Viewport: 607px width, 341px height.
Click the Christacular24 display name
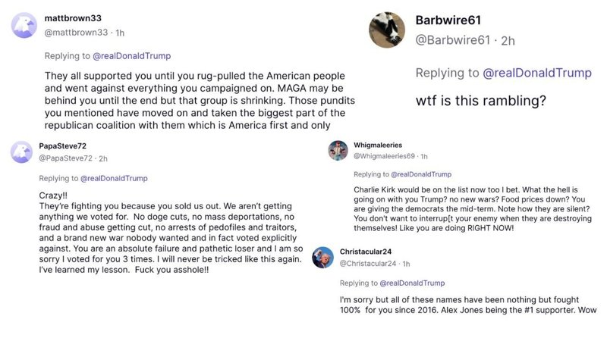366,252
